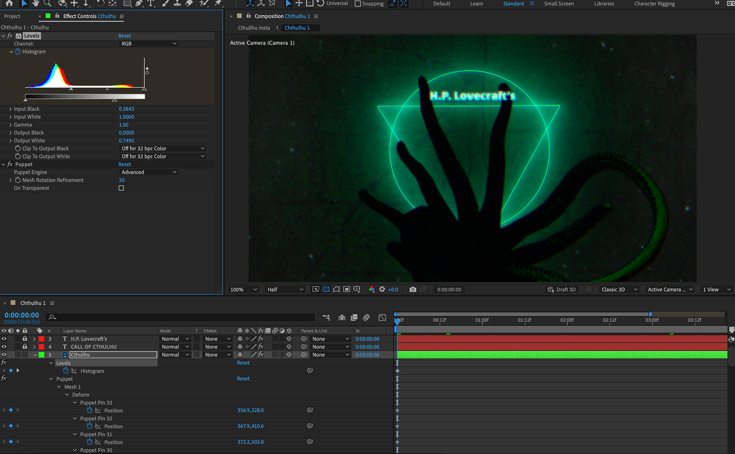Image resolution: width=735 pixels, height=454 pixels.
Task: Hide shy layers in the timeline
Action: click(342, 317)
